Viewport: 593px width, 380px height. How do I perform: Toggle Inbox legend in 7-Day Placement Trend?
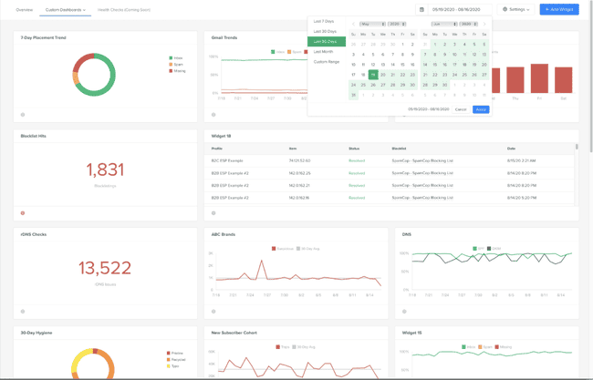click(x=175, y=58)
